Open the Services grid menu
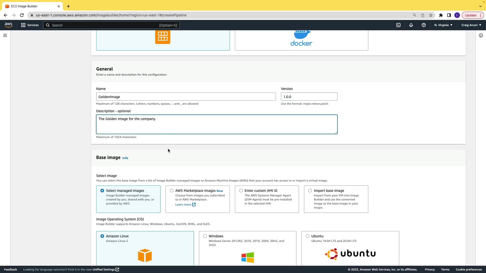Screen dimensions: 486x273 click(30, 25)
